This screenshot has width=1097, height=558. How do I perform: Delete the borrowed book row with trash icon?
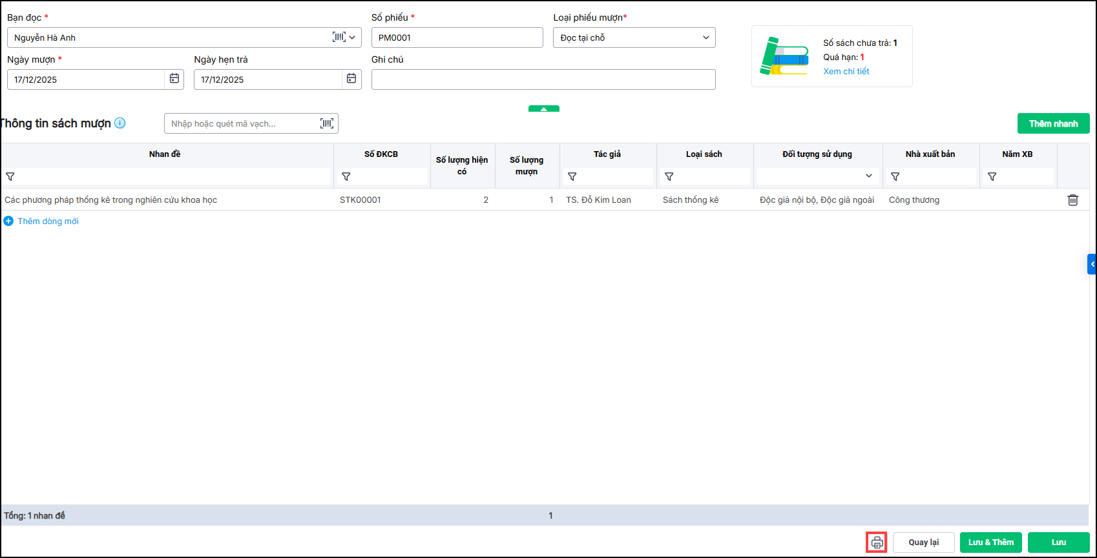1072,200
